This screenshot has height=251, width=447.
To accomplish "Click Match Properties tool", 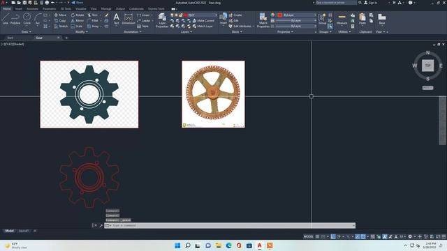I will (263, 20).
